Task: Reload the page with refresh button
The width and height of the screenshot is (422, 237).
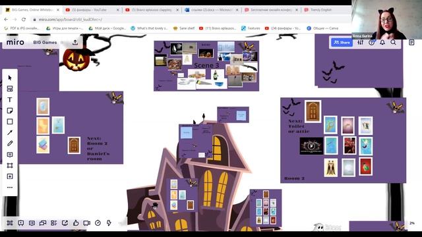Action: coord(24,19)
